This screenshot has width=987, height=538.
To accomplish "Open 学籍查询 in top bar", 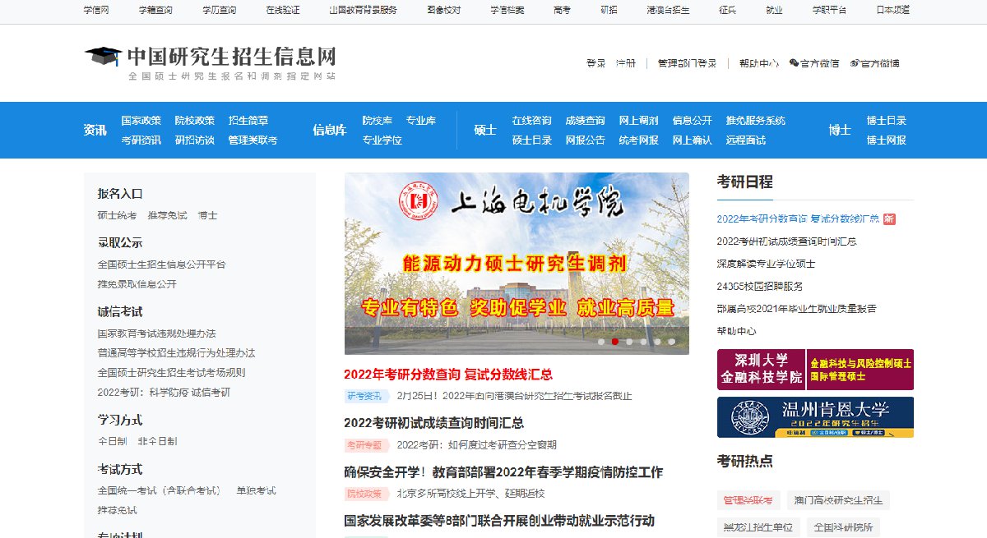I will (x=155, y=10).
